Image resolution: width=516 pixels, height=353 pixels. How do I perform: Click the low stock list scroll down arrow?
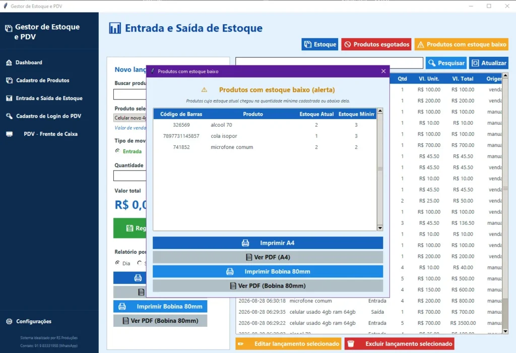[x=380, y=228]
